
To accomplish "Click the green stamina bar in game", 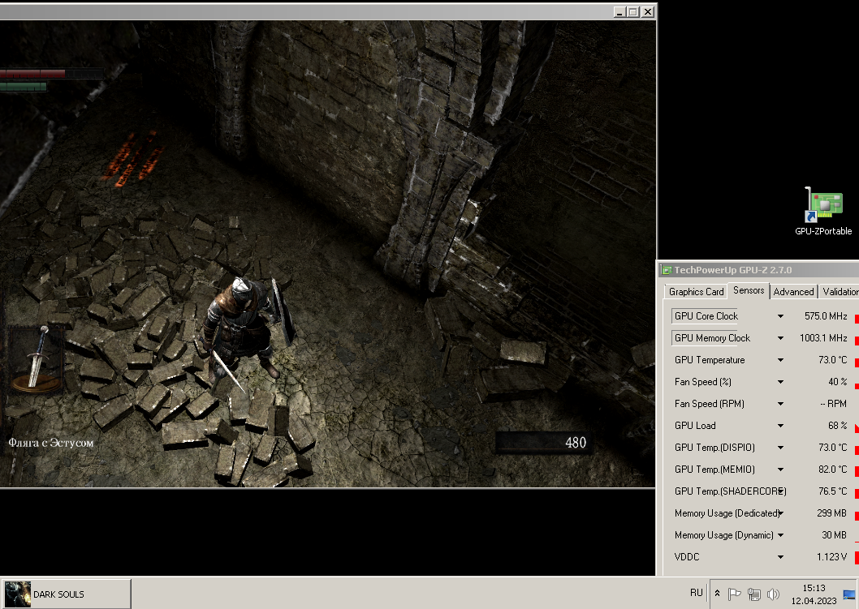I will click(24, 87).
